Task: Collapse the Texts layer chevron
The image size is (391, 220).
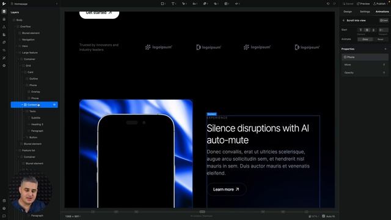Action: 24,111
